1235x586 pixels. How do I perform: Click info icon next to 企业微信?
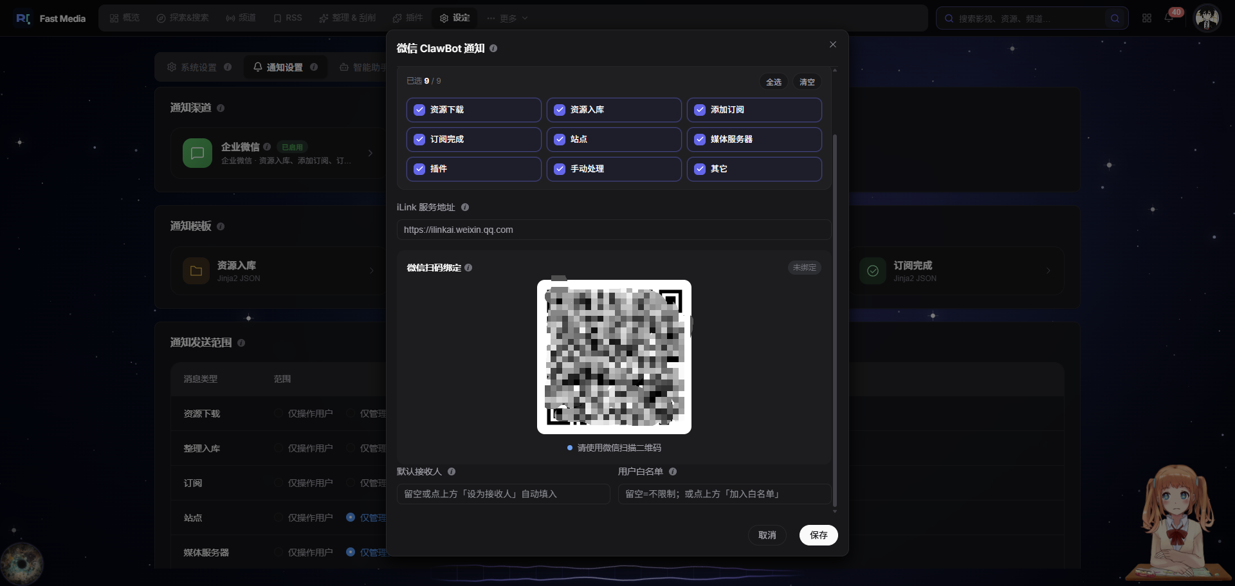(x=267, y=147)
